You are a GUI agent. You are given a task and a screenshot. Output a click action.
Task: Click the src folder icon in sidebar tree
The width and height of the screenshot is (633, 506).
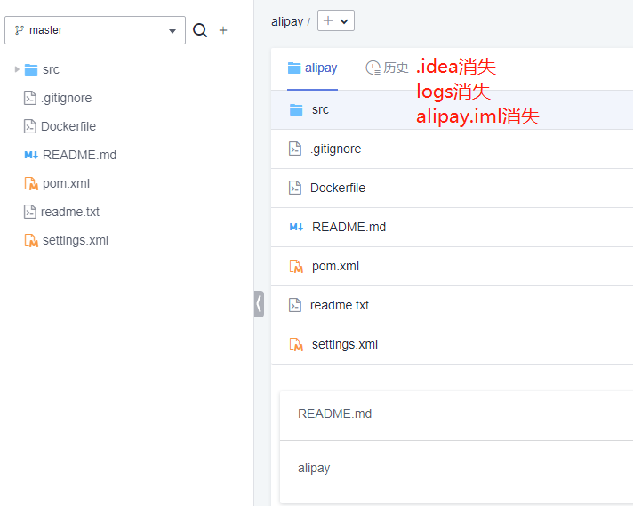pos(31,69)
